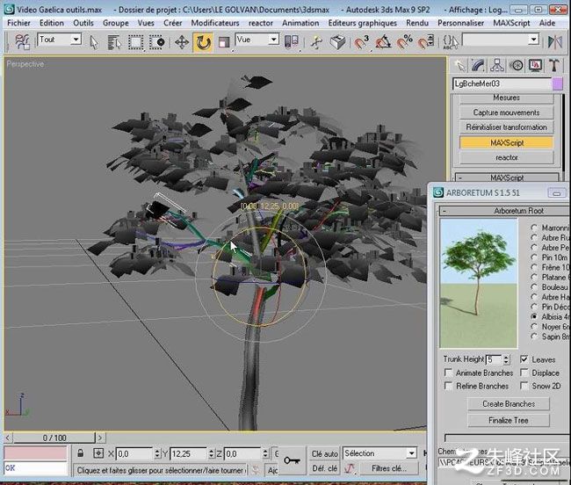Open Select by Name tool

coord(114,42)
